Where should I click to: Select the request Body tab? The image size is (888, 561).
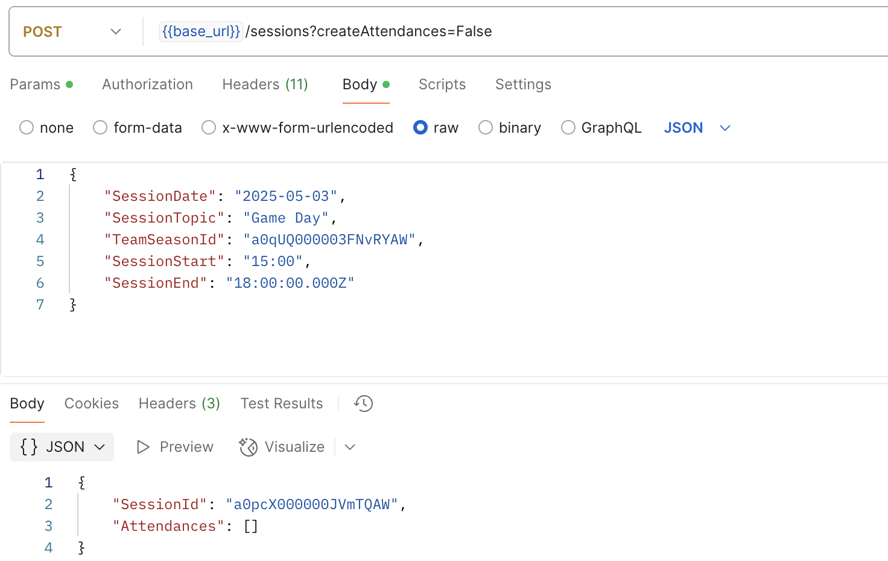366,84
